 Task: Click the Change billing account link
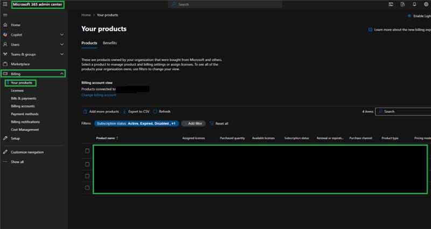click(x=99, y=95)
